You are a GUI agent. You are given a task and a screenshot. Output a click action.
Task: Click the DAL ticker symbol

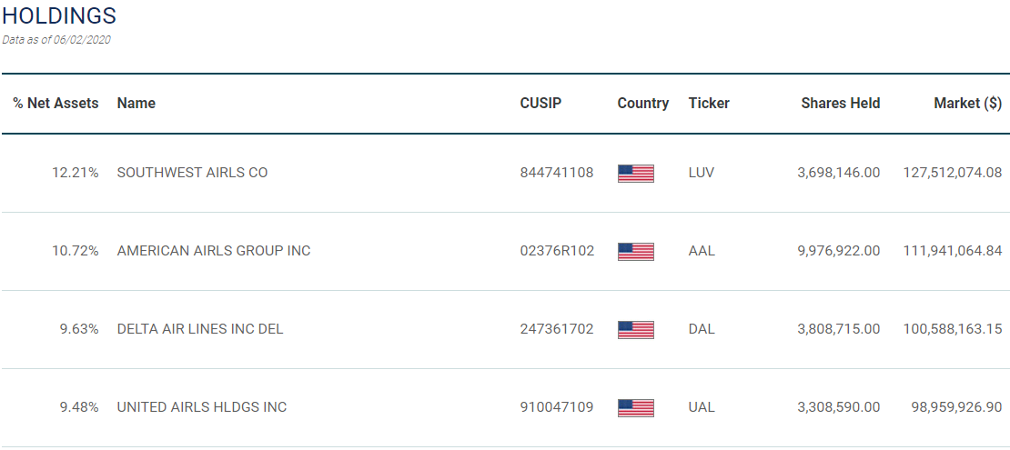click(x=702, y=329)
